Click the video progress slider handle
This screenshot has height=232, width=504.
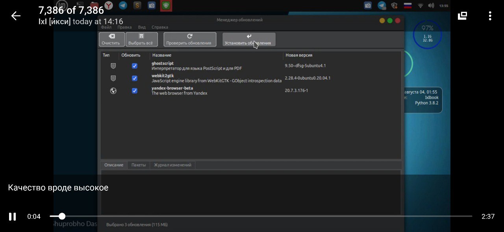point(62,216)
